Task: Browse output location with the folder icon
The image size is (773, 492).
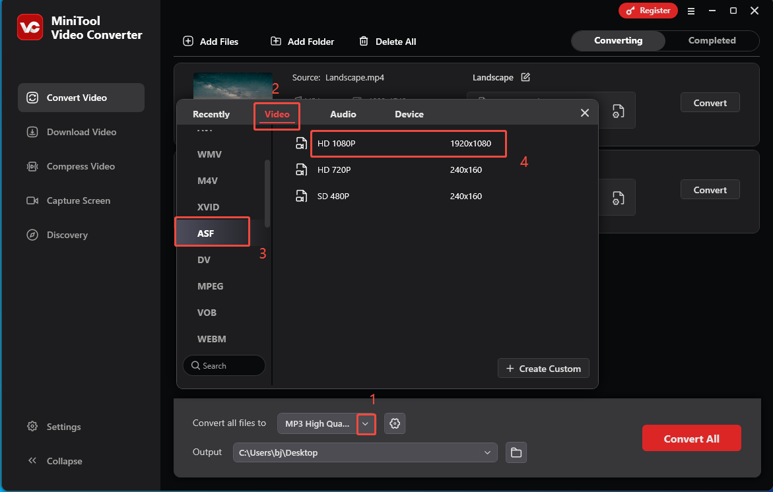Action: tap(516, 452)
